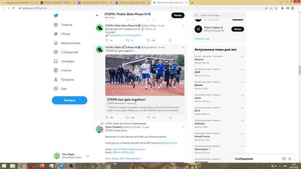The height and width of the screenshot is (169, 301).
Task: Open Project Galaxy avatar
Action: 198,29
